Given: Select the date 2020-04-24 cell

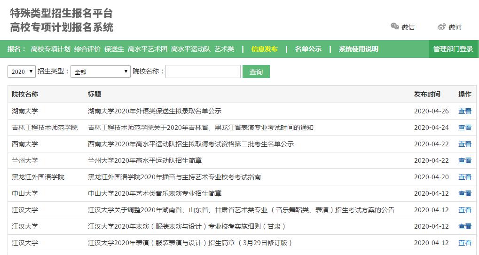Looking at the screenshot, I should pyautogui.click(x=432, y=127).
